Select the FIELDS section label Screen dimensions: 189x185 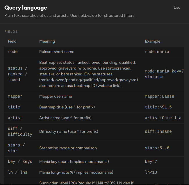point(11,32)
